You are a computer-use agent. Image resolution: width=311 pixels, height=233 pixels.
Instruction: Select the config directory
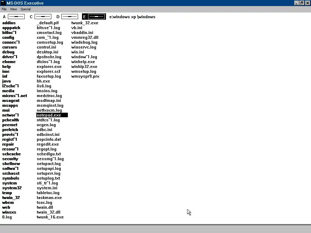8,38
